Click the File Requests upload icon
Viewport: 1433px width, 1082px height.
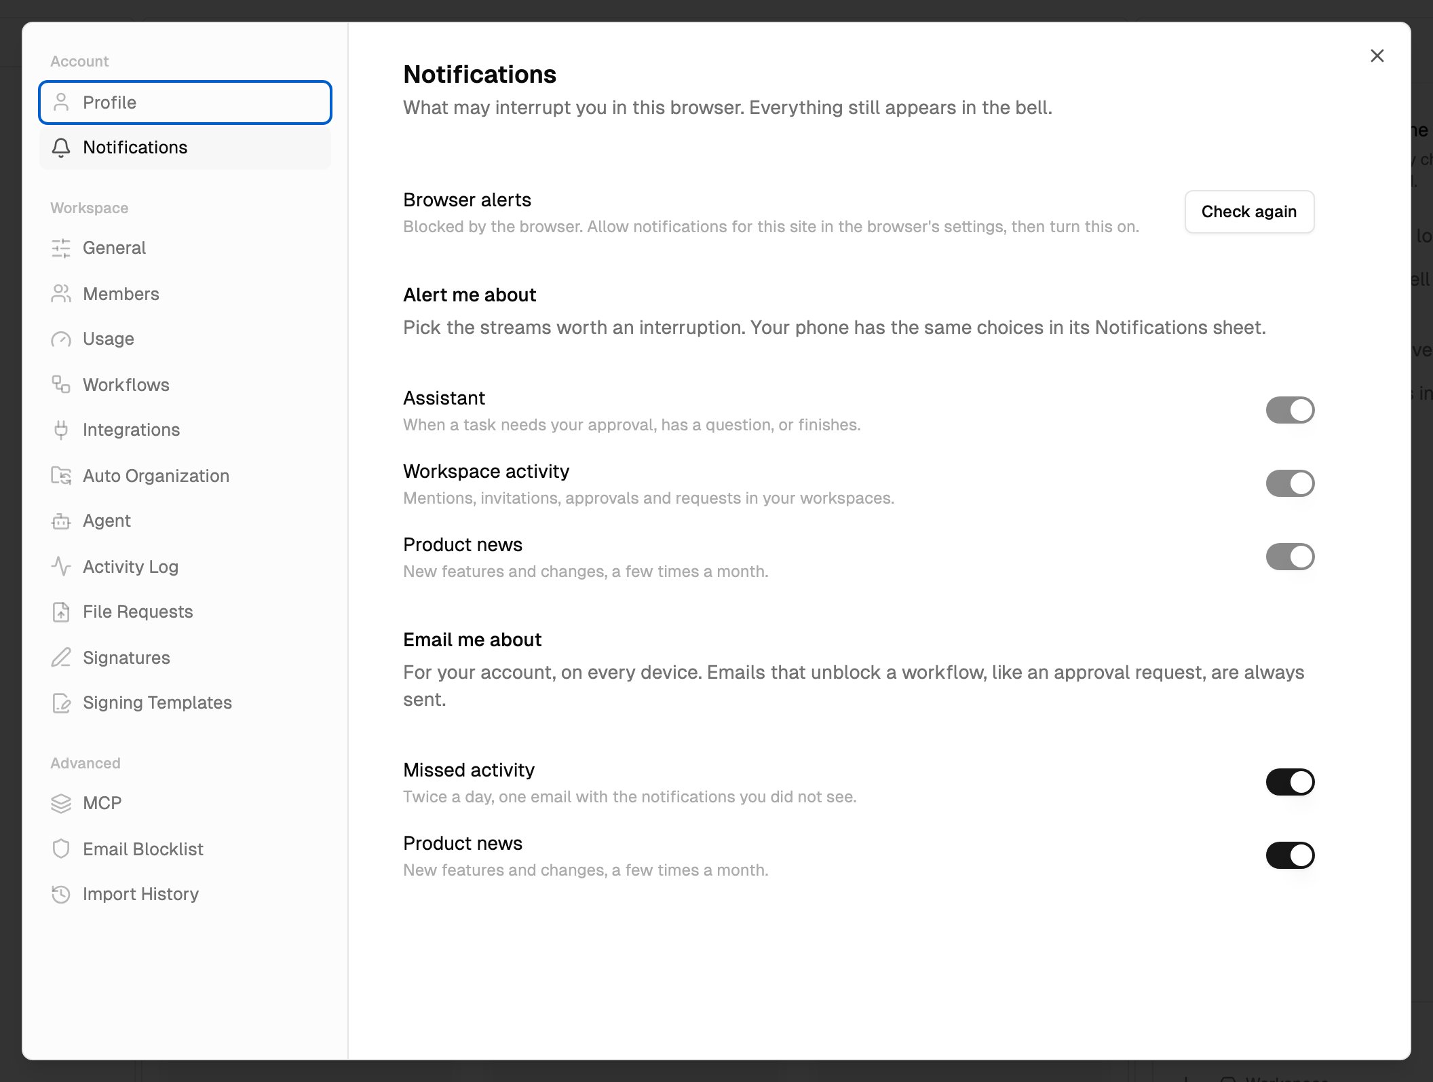click(61, 612)
